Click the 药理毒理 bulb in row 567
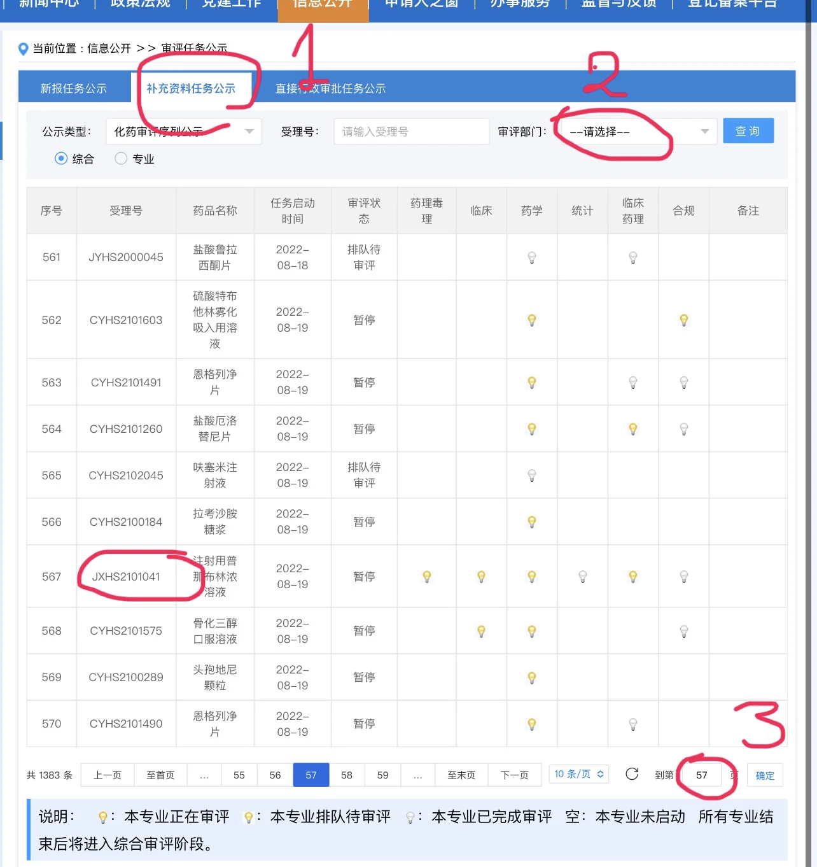The width and height of the screenshot is (817, 867). point(427,577)
